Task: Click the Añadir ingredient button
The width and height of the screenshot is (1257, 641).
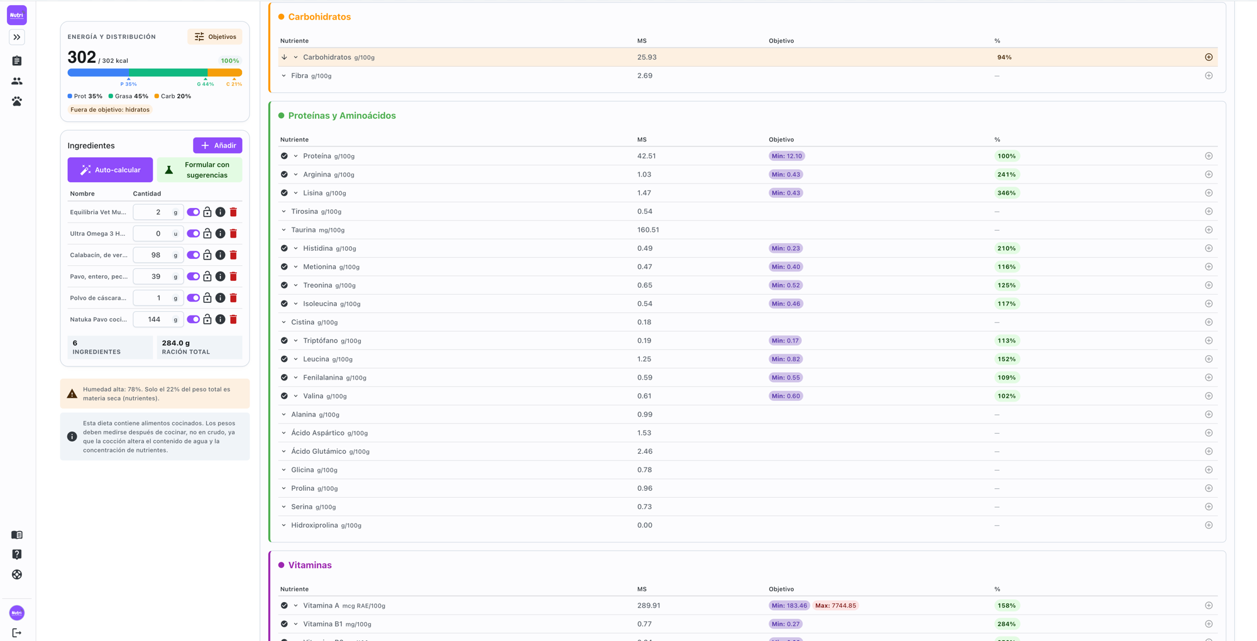Action: point(217,145)
